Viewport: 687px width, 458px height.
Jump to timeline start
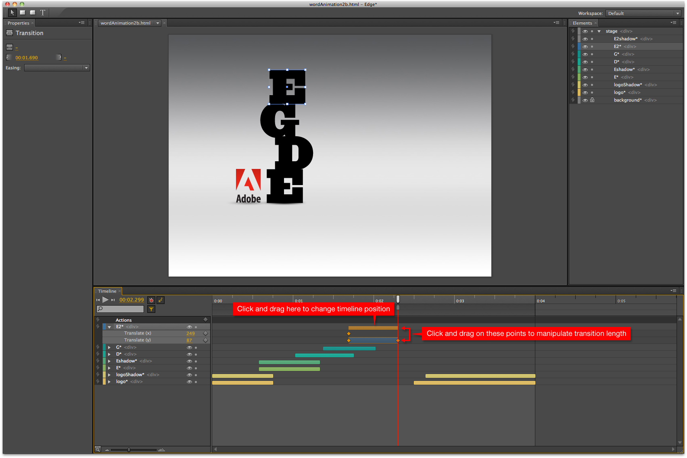pos(98,300)
